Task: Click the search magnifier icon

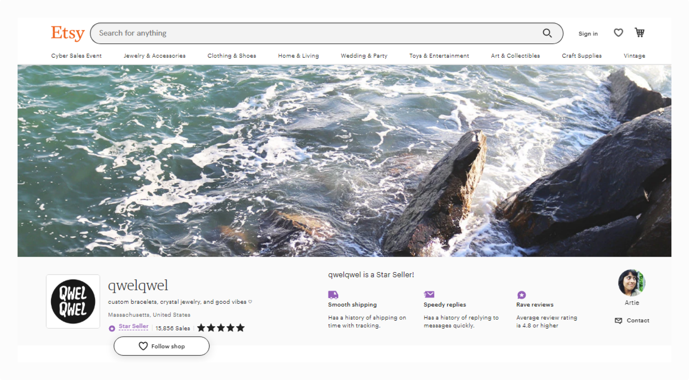Action: [547, 33]
